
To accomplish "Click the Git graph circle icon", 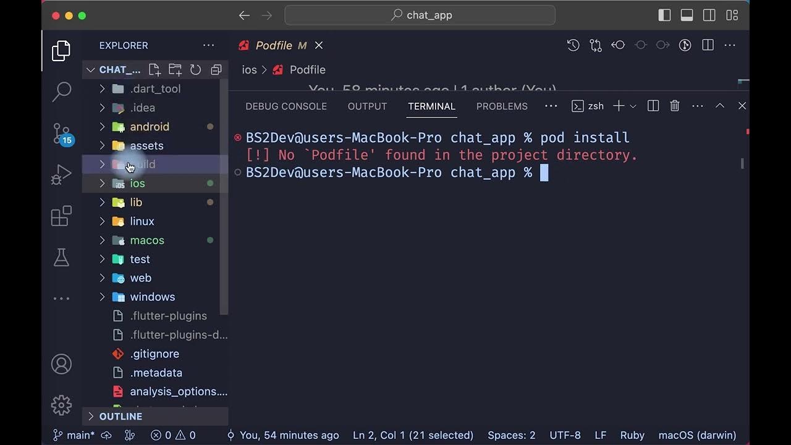I will pos(685,45).
